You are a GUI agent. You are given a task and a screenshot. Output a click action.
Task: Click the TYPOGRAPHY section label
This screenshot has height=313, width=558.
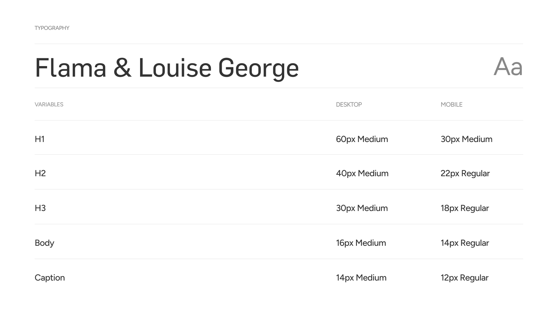(52, 28)
